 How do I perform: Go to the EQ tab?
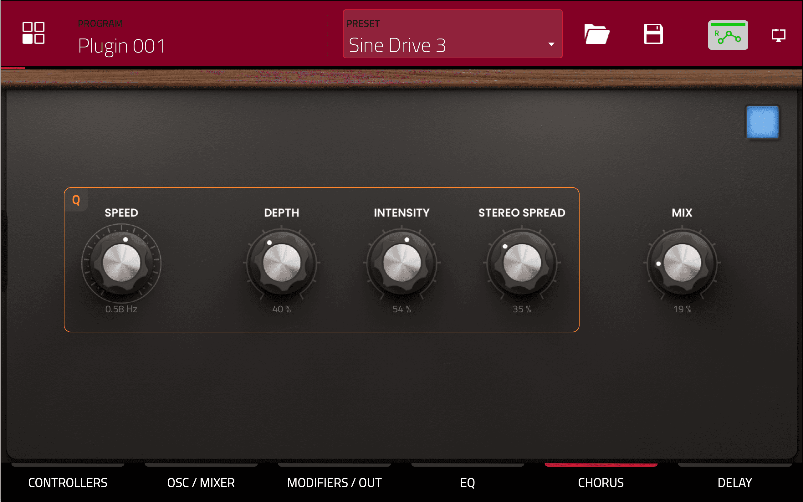click(468, 482)
